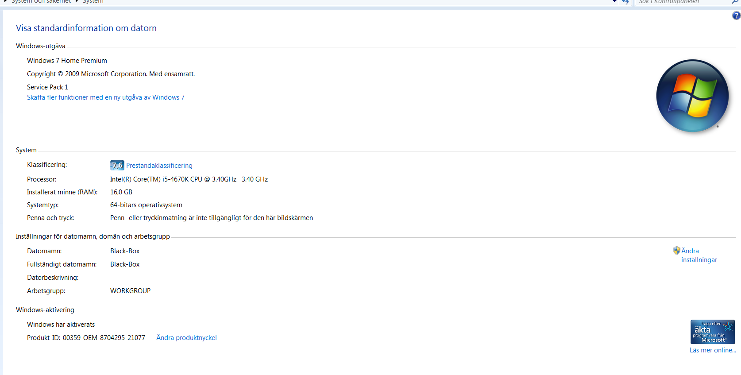Click the 'Systemtyp:' label

click(42, 205)
